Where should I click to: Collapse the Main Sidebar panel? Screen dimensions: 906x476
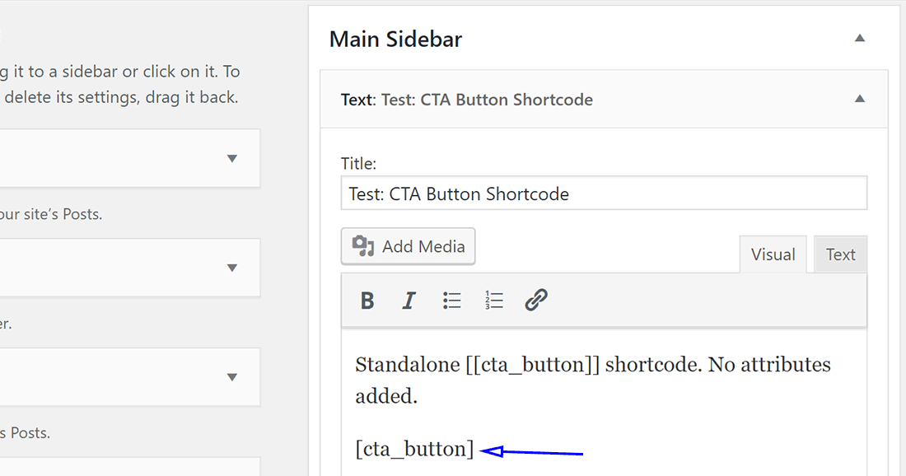tap(859, 38)
